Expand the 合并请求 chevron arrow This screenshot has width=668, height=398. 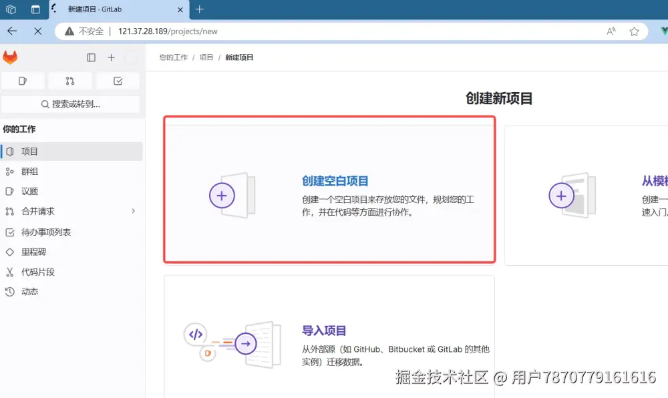tap(134, 211)
